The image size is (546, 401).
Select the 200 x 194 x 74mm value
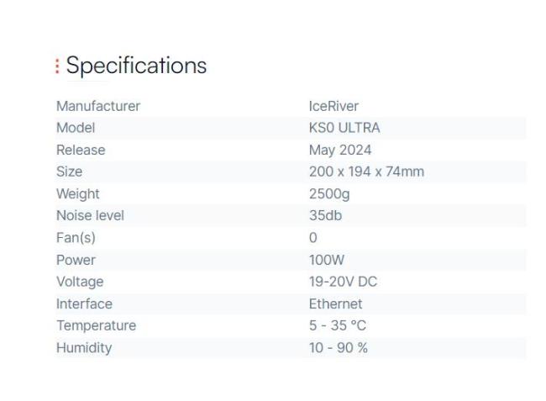[x=366, y=171]
